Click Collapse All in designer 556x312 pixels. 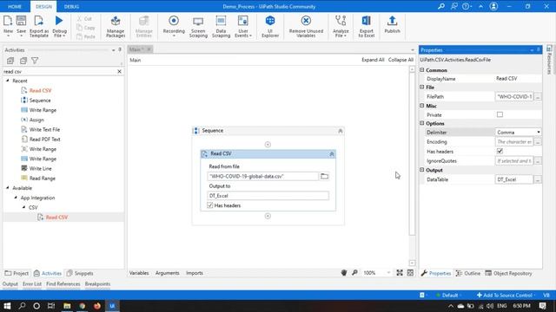[x=400, y=60]
